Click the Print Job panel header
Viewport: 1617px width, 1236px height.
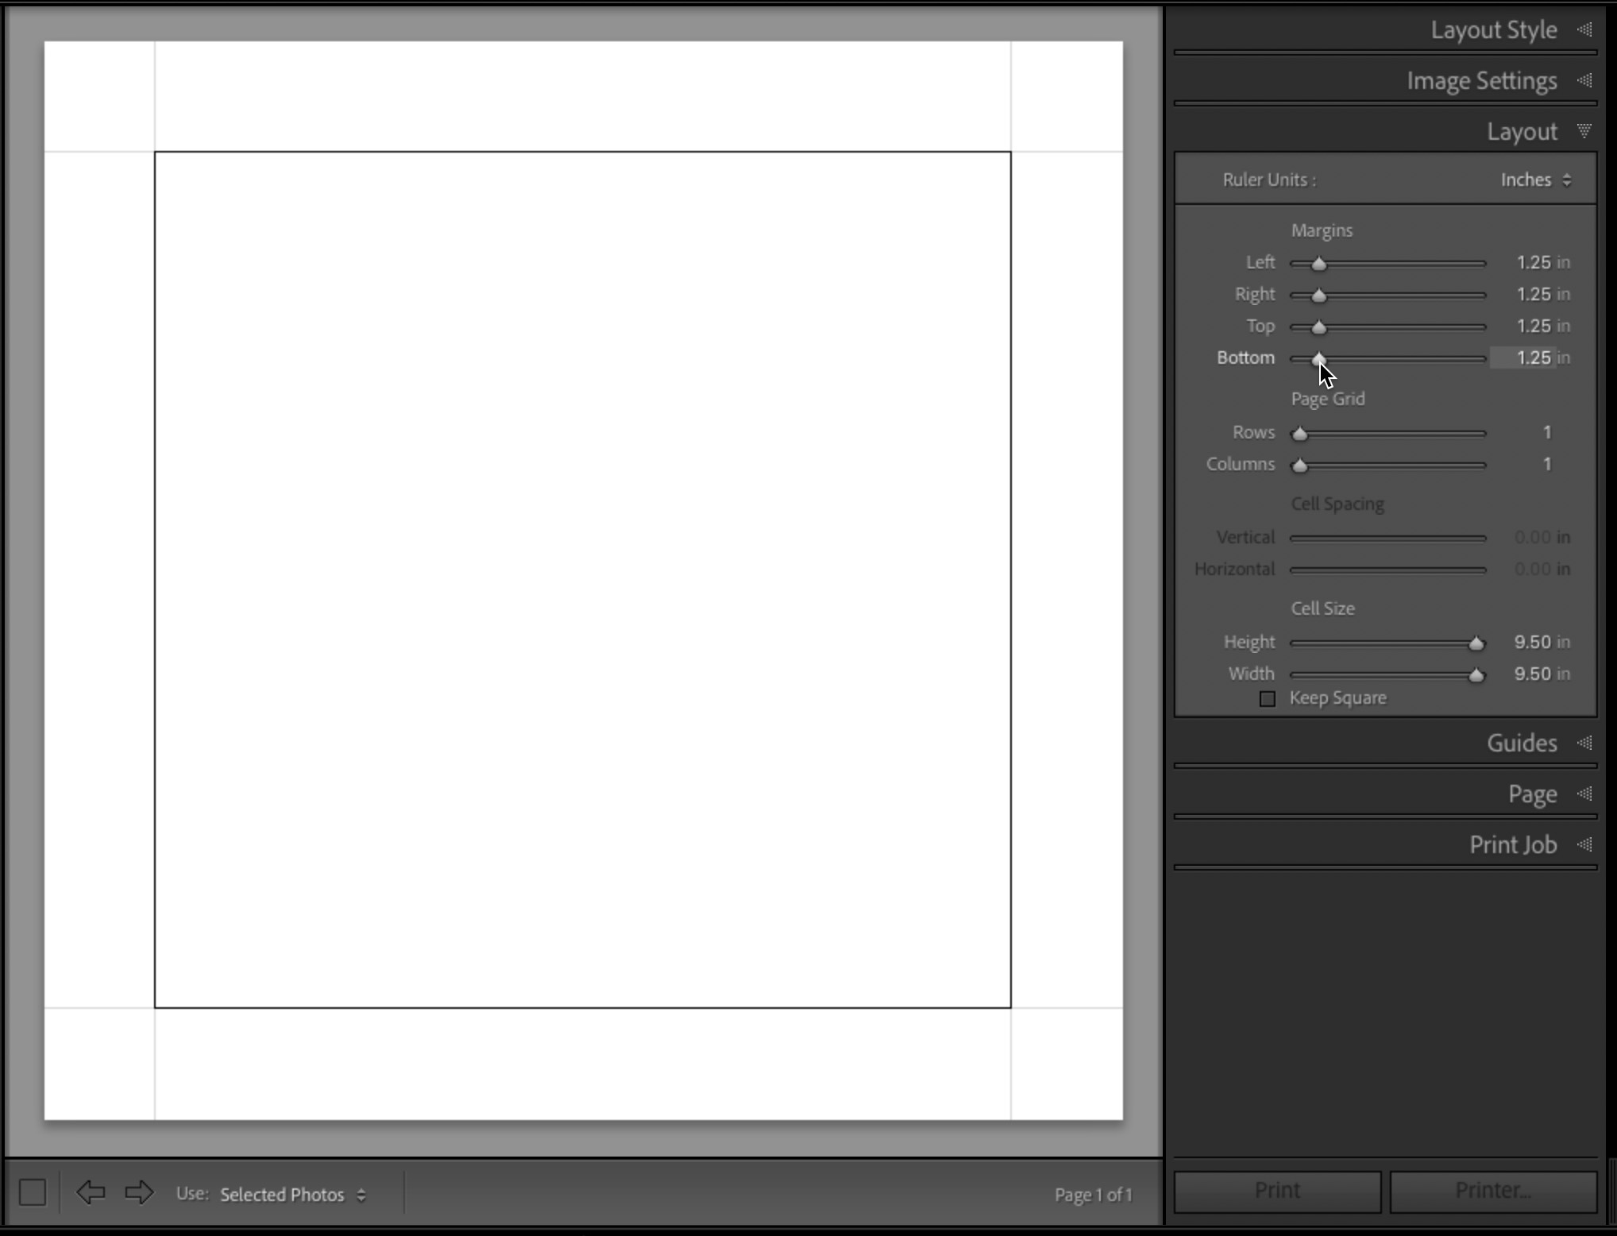[1513, 844]
